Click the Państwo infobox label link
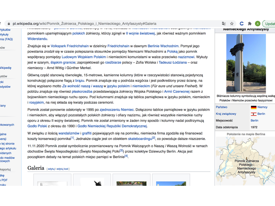275x206 pixels. click(x=222, y=107)
